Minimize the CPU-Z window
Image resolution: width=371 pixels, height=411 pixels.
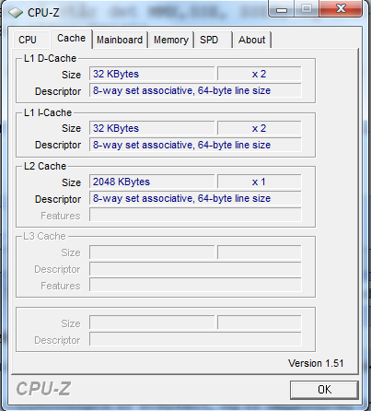(x=282, y=8)
